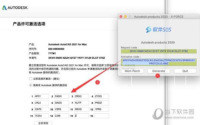The image size is (200, 125).
Task: Click the Generate button in X-FORCE
Action: [x=159, y=71]
